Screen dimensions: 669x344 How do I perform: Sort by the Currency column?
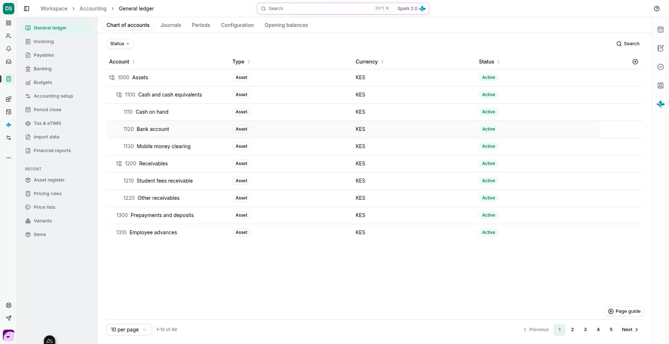370,62
